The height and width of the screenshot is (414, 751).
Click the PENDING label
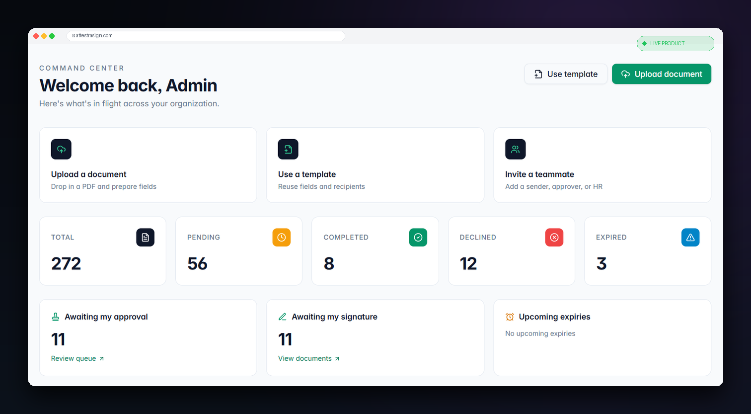(x=204, y=238)
